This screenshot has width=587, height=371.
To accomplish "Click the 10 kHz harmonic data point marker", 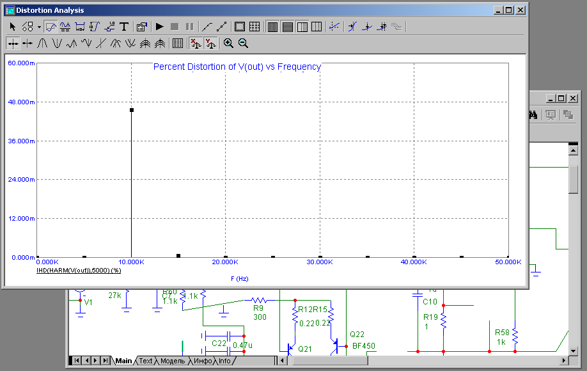I will [132, 110].
